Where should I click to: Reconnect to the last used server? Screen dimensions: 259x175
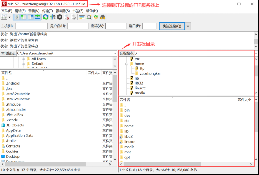tap(73, 17)
